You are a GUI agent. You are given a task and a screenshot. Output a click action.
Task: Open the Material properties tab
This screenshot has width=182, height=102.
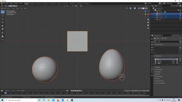(x=152, y=72)
